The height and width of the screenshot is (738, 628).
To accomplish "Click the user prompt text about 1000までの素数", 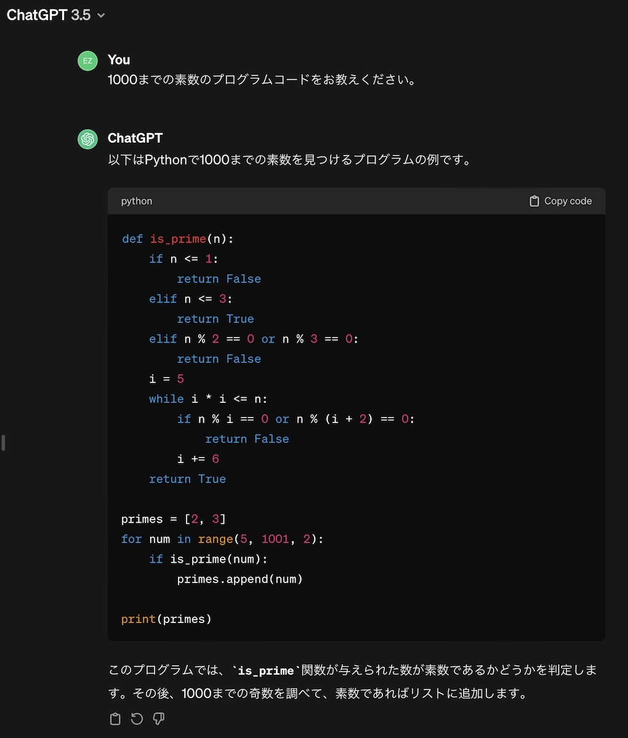I will [262, 80].
